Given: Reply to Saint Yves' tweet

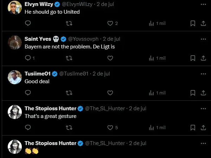Looking at the screenshot, I should [x=28, y=58].
